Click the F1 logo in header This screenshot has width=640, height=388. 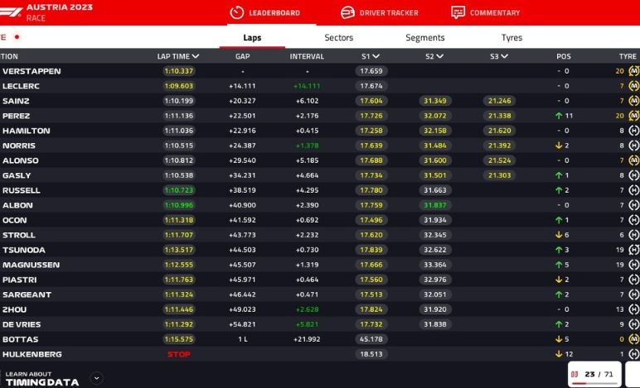12,12
